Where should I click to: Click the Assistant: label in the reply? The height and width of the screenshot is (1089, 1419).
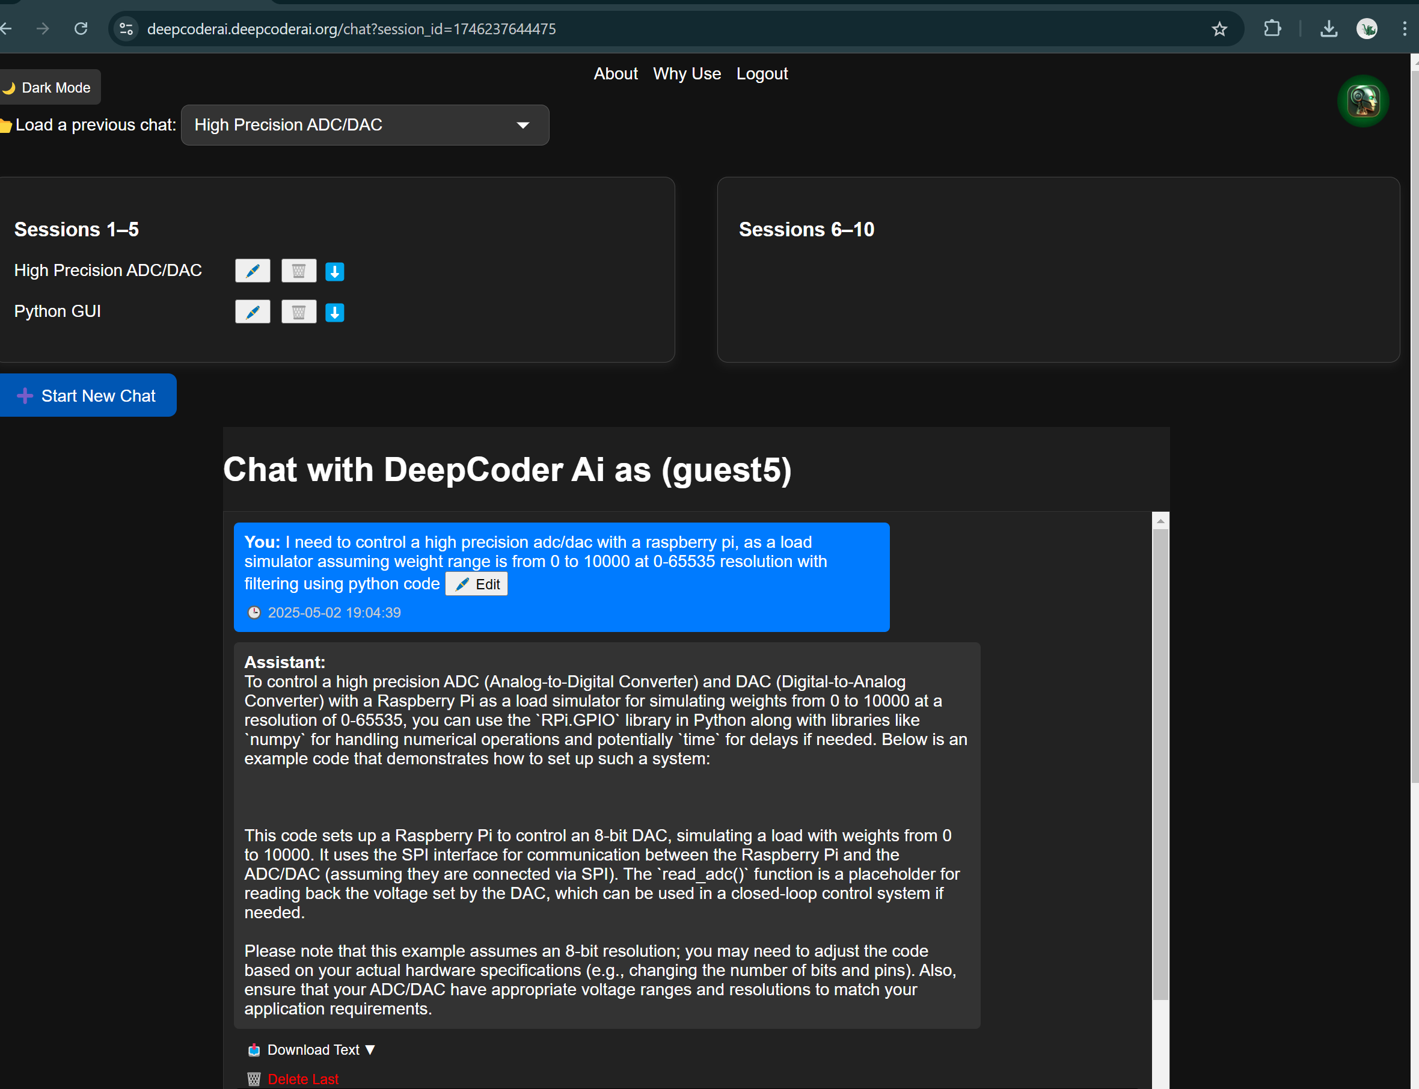pos(284,662)
